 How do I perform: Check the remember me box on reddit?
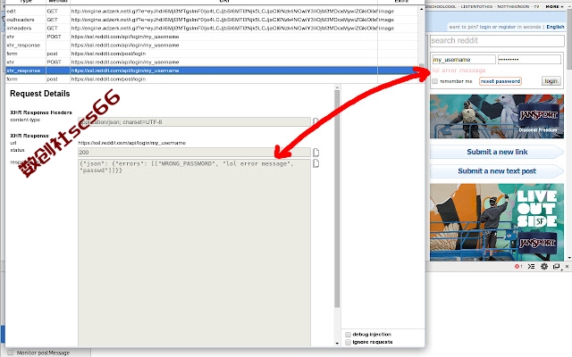click(x=435, y=81)
